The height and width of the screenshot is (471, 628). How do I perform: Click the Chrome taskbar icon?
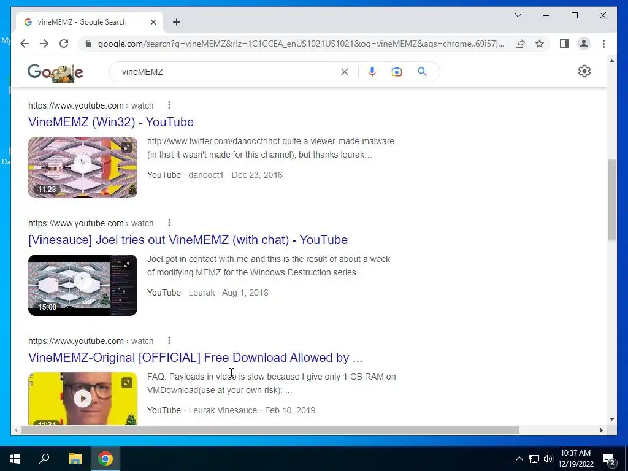click(x=105, y=459)
